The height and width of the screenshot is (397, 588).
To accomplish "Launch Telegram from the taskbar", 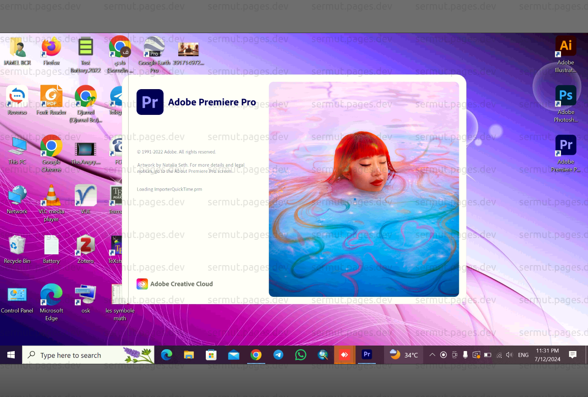I will coord(278,355).
